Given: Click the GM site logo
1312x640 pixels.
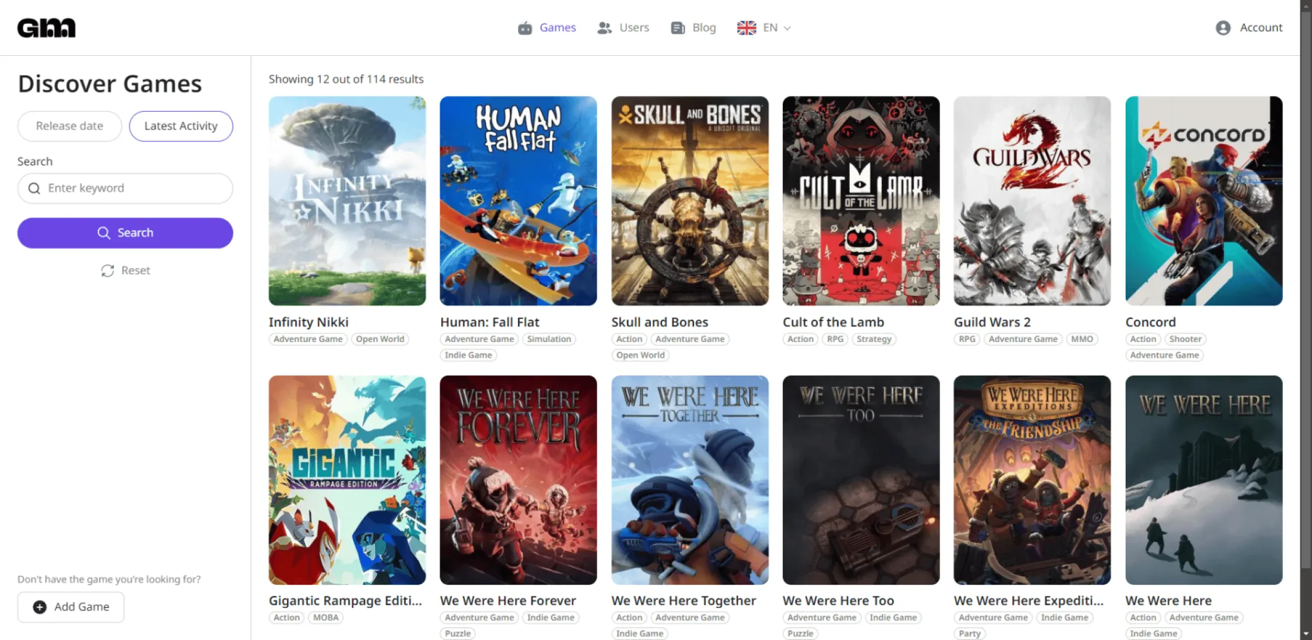Looking at the screenshot, I should [x=47, y=28].
